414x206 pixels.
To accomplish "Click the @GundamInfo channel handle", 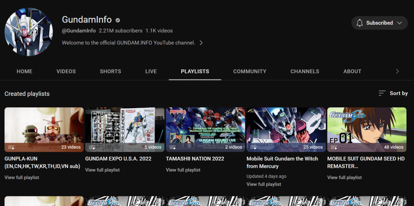I will pyautogui.click(x=79, y=31).
